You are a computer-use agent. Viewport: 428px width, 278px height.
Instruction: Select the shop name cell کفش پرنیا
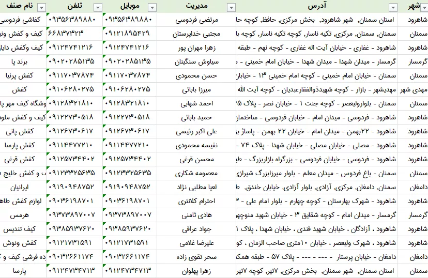pos(23,75)
